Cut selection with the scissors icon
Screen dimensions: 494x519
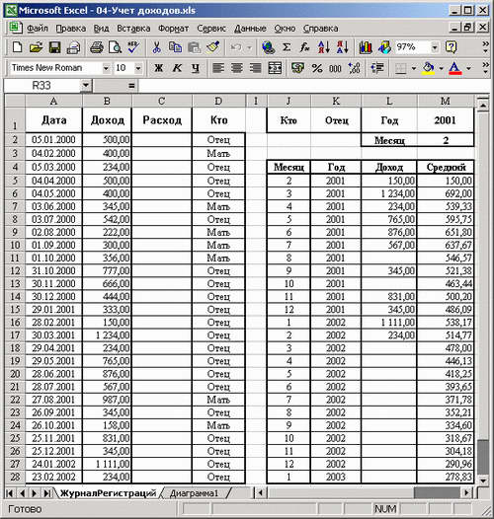[156, 48]
